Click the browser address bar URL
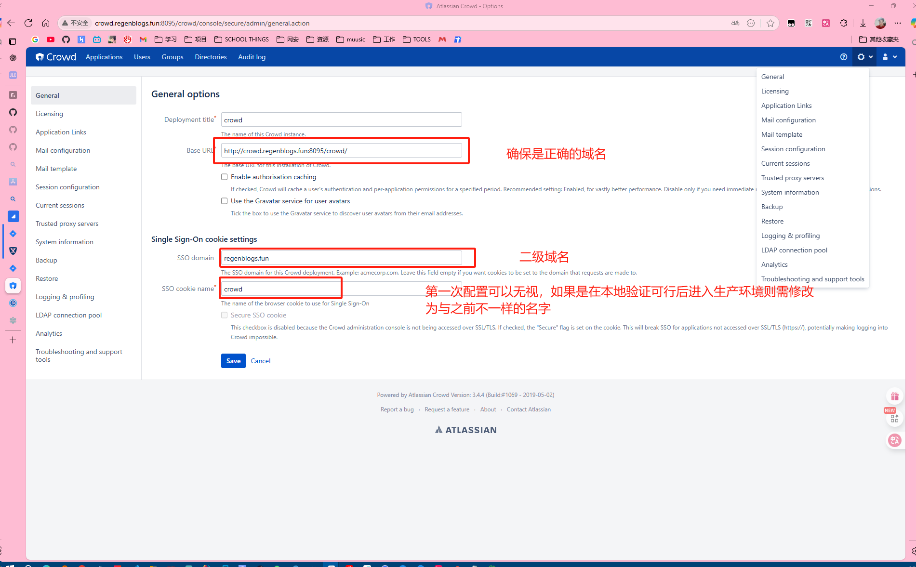 click(x=202, y=23)
